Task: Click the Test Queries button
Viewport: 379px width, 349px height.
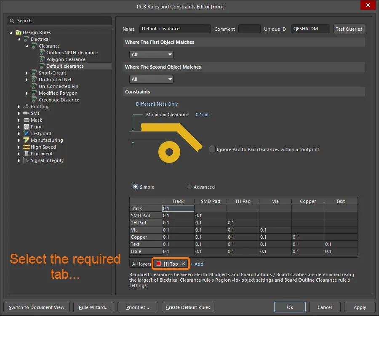Action: click(x=349, y=29)
